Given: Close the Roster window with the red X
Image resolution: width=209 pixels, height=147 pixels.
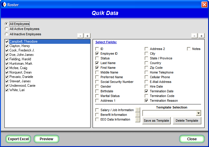Looking at the screenshot, I should (x=204, y=4).
